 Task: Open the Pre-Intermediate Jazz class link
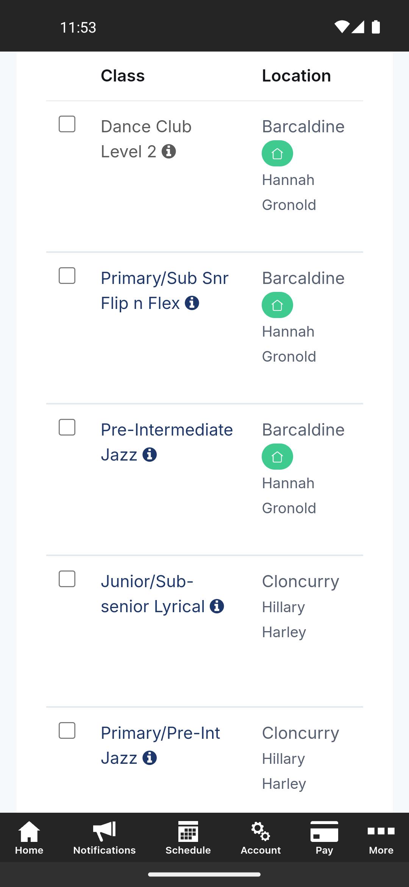pyautogui.click(x=167, y=430)
